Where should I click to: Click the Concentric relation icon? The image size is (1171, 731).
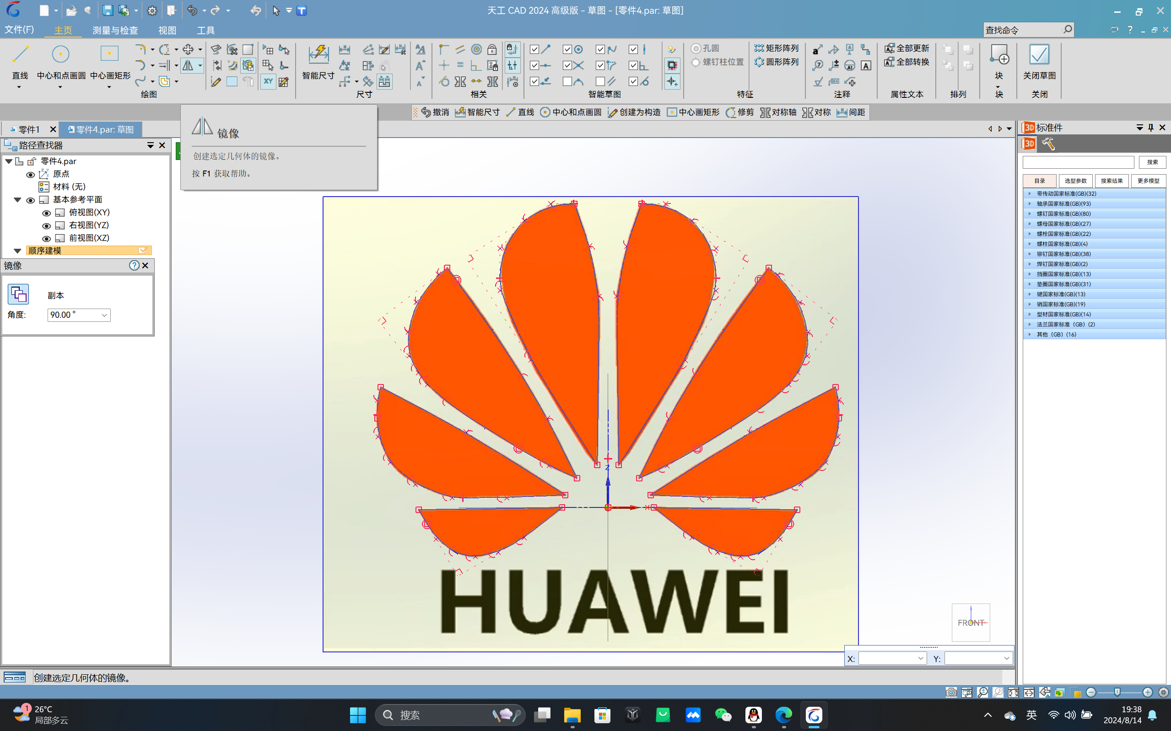(477, 49)
